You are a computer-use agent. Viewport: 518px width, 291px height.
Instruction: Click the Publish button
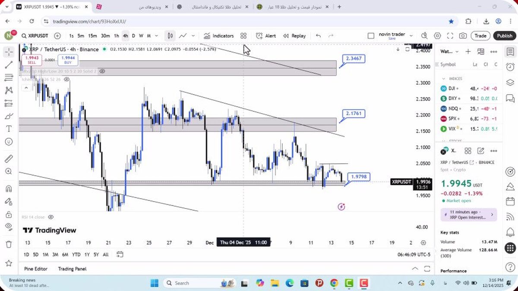pyautogui.click(x=504, y=36)
